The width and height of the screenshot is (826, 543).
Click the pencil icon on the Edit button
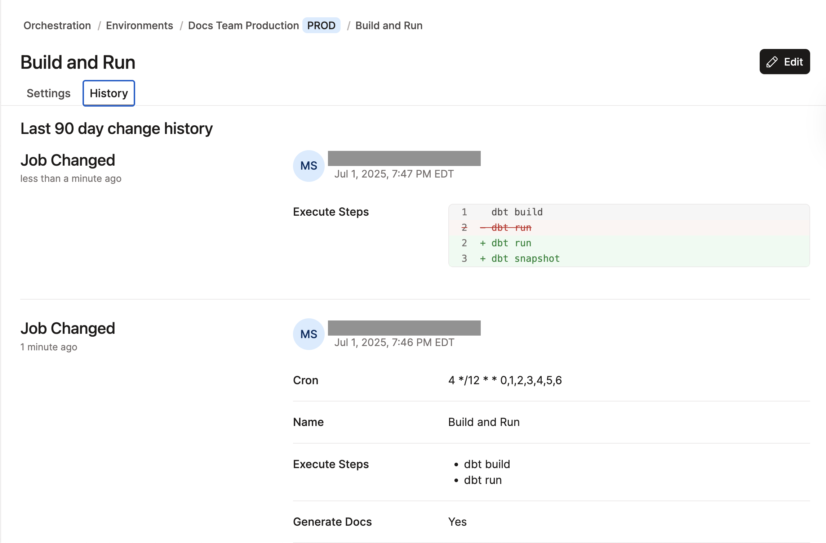click(771, 62)
